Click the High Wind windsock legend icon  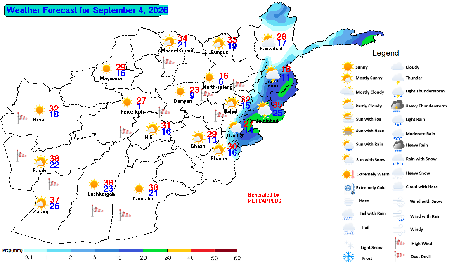(x=398, y=243)
